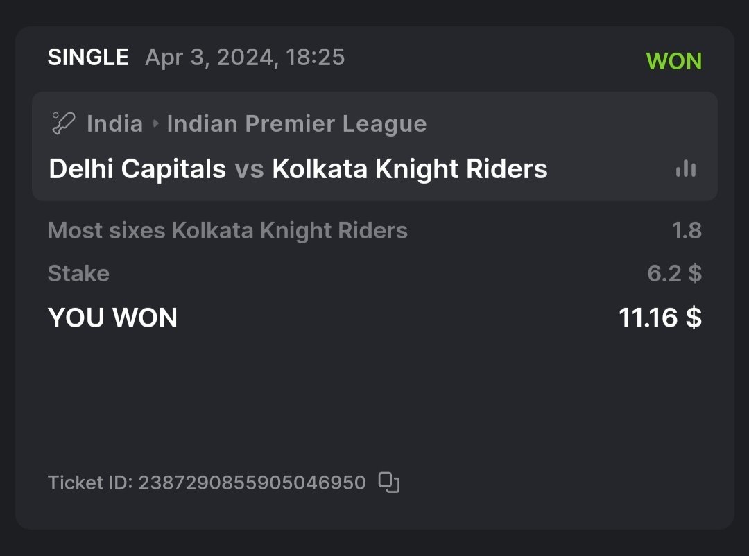Click the cricket sport icon
The image size is (749, 556).
[x=63, y=124]
